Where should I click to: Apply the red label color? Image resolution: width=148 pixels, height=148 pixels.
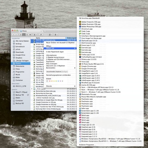50,81
